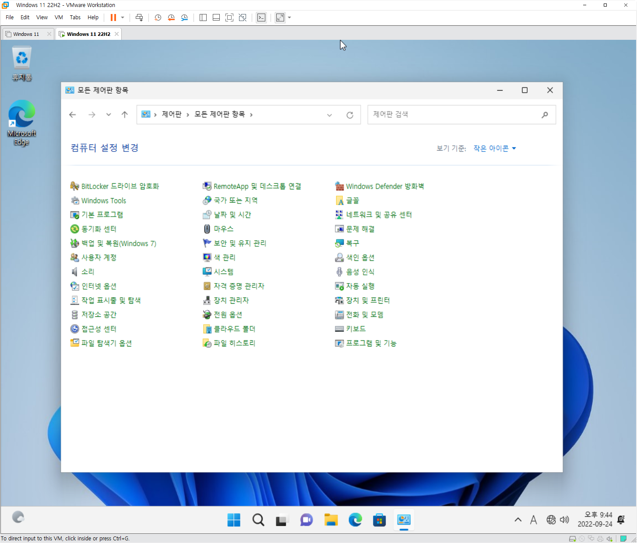Click 문제 해결 link
This screenshot has height=543, width=637.
360,229
